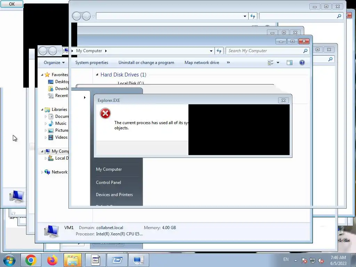
Task: Click the EN language indicator
Action: pos(286,259)
